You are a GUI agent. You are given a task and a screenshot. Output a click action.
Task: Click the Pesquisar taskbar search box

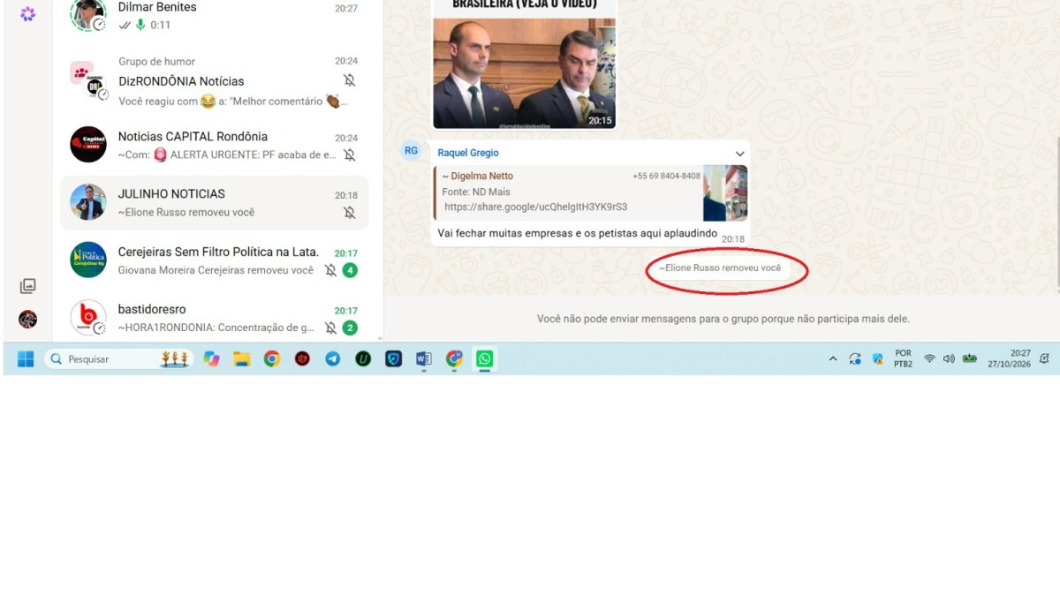point(118,358)
